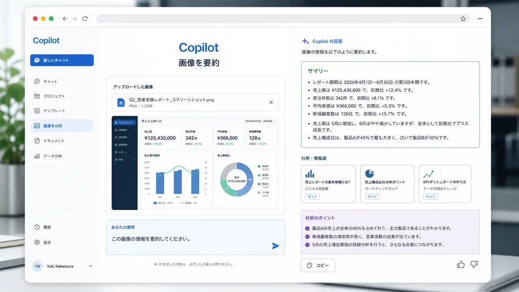This screenshot has width=519, height=292.
Task: Open データ分析 in sidebar
Action: pos(62,156)
